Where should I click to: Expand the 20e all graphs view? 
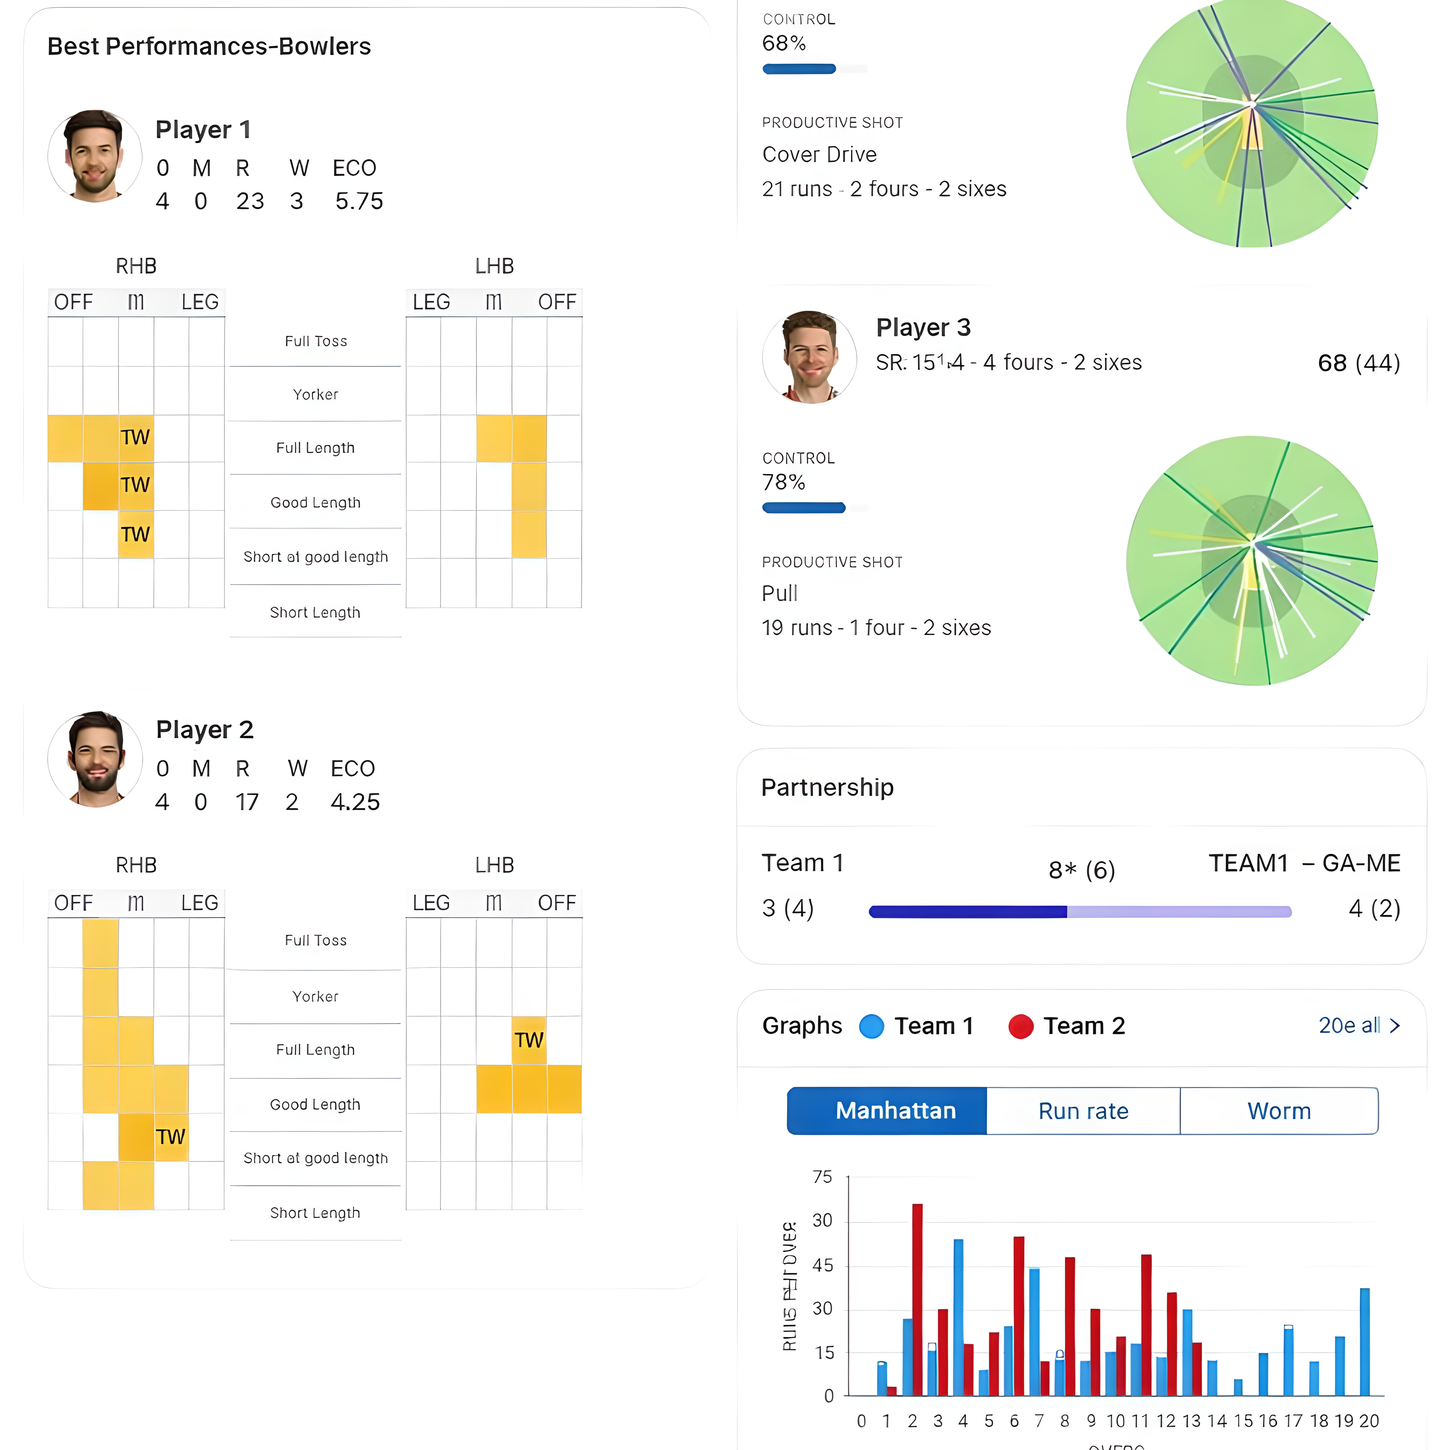(1360, 1026)
